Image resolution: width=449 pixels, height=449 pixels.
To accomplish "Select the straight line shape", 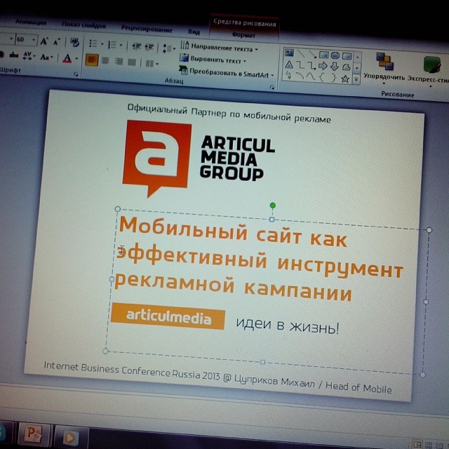I will coord(301,53).
